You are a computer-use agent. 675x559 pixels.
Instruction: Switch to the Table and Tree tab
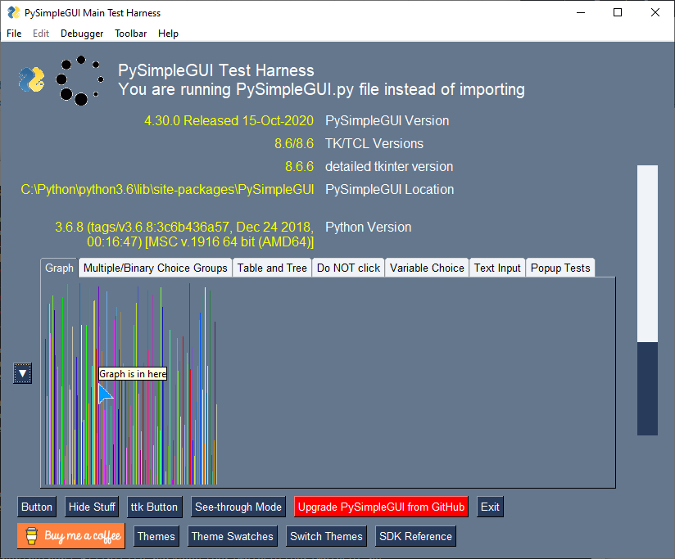click(272, 268)
